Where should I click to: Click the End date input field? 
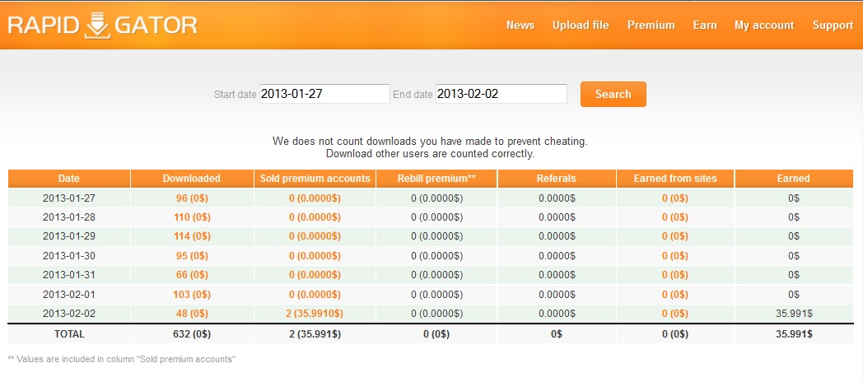click(501, 94)
